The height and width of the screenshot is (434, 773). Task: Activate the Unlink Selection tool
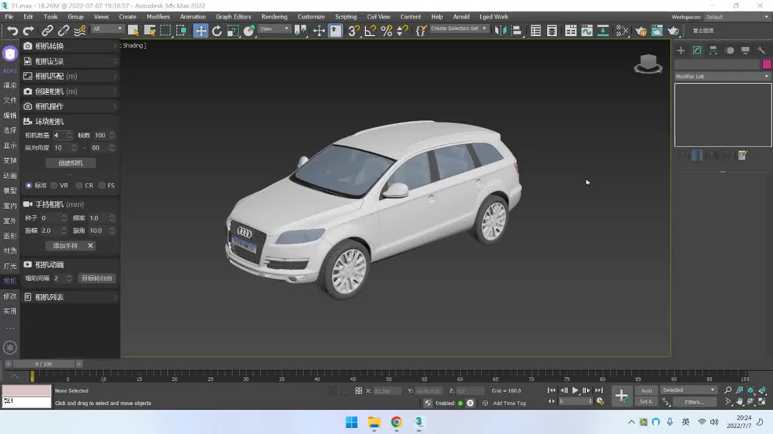pyautogui.click(x=63, y=31)
